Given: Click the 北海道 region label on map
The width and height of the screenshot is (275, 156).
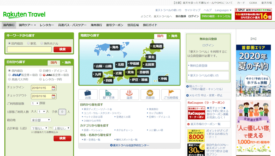Looking at the screenshot, I should click(156, 46).
